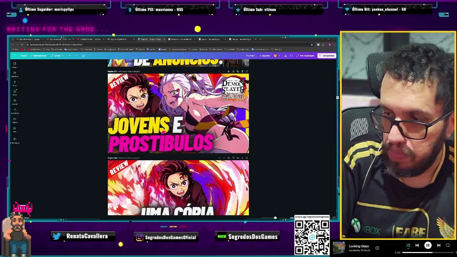Open a new browser tab
The height and width of the screenshot is (257, 457).
click(260, 39)
